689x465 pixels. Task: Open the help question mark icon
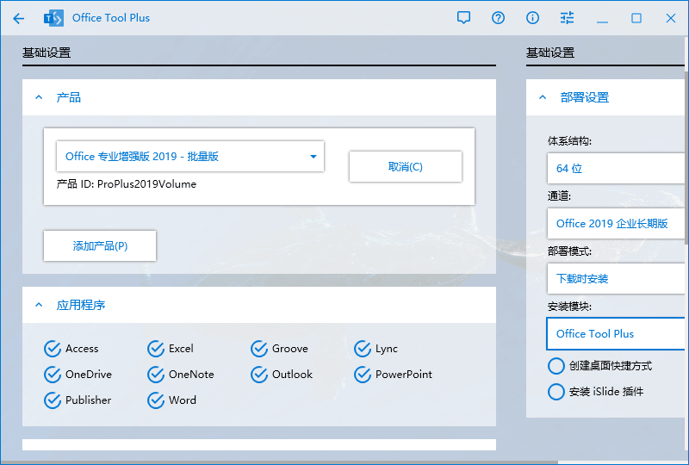[498, 18]
